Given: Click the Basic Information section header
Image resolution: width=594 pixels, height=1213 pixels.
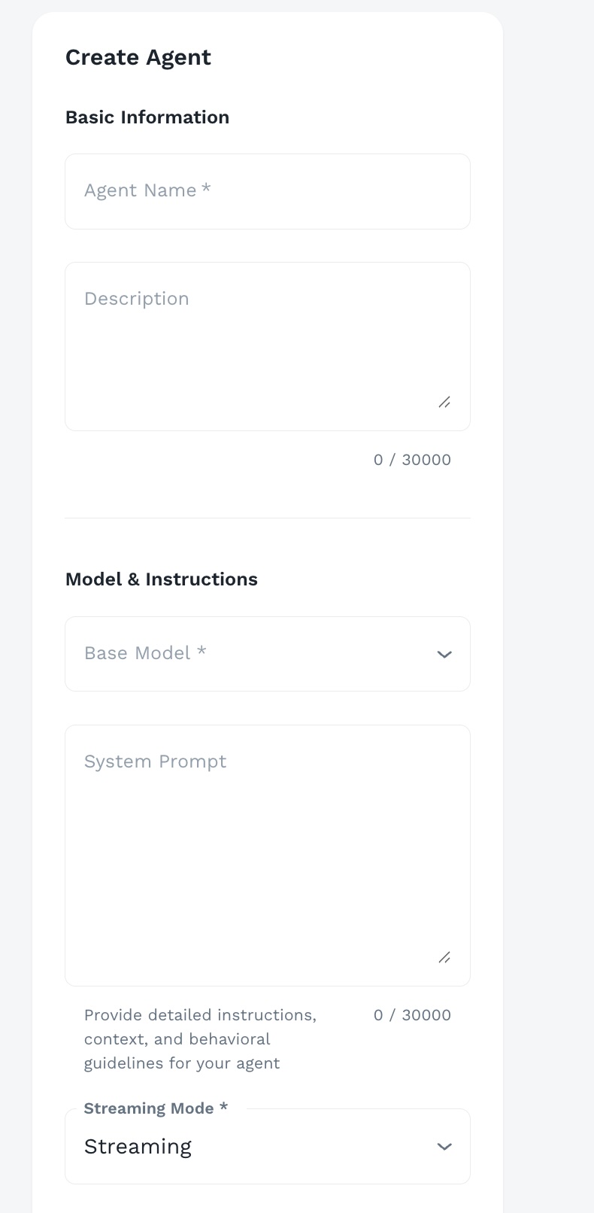Looking at the screenshot, I should tap(147, 117).
